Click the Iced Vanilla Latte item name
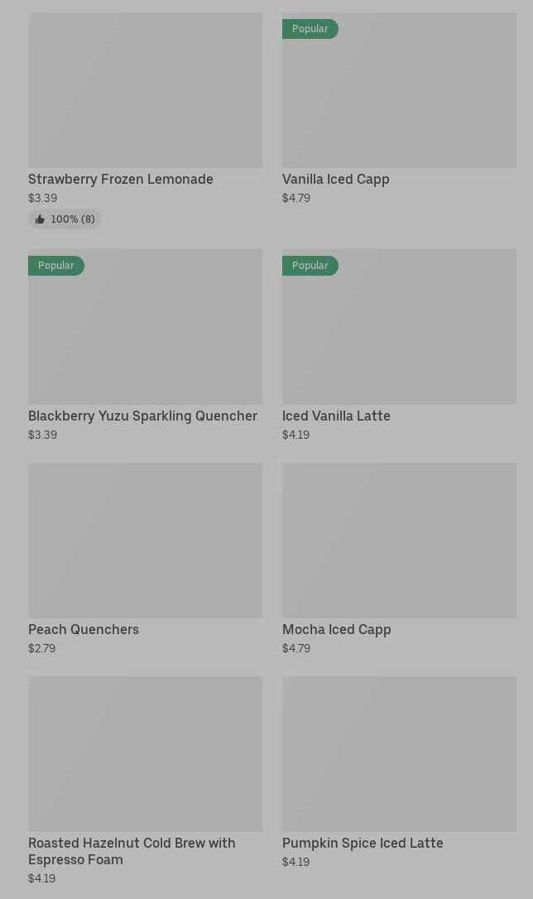The image size is (533, 899). 336,416
